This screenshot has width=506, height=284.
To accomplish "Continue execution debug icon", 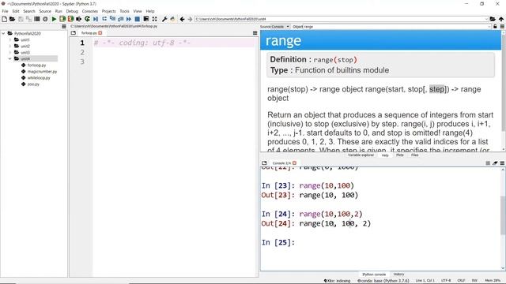I will click(x=129, y=19).
